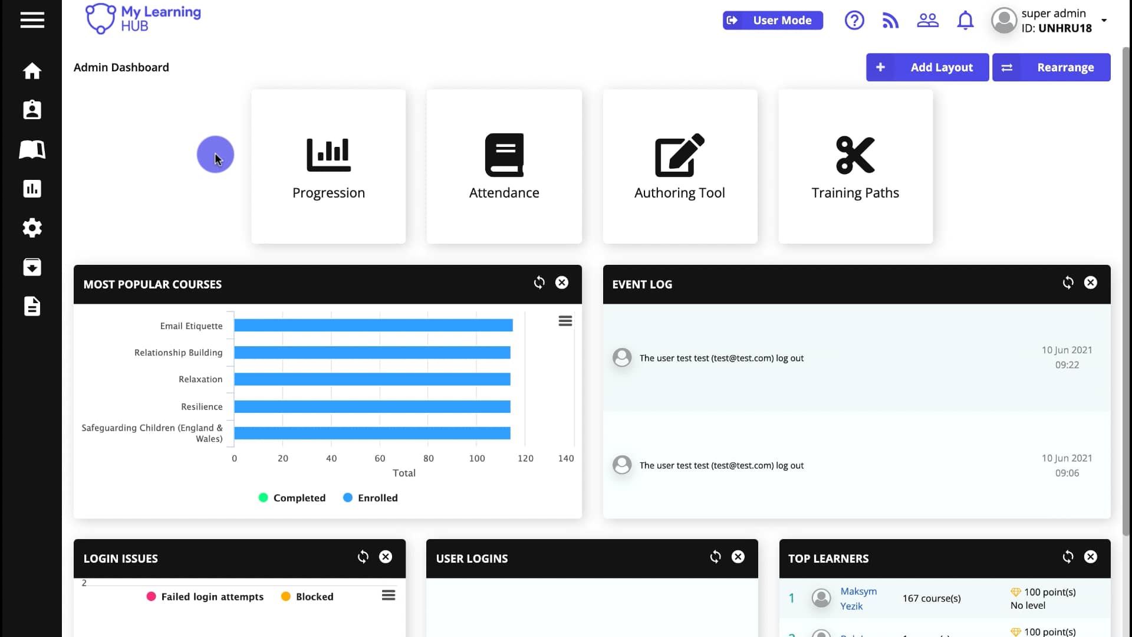This screenshot has width=1132, height=637.
Task: Open the courses book icon in sidebar
Action: pos(32,149)
